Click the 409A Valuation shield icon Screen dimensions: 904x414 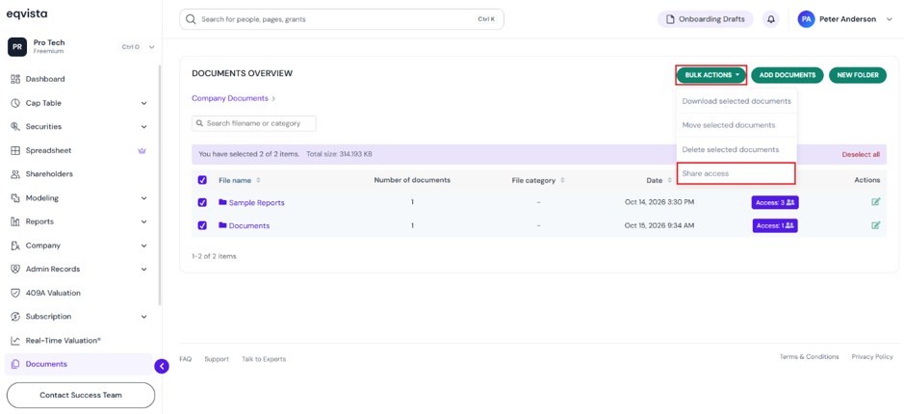[x=15, y=293]
